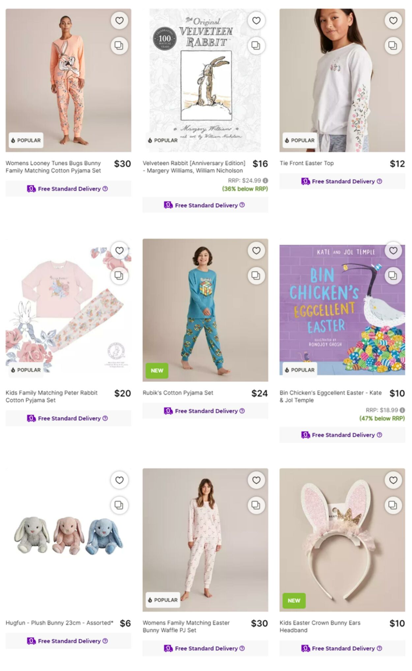Click compare icon on Rubik's Cotton Pyjama Set
Image resolution: width=412 pixels, height=671 pixels.
(x=256, y=275)
